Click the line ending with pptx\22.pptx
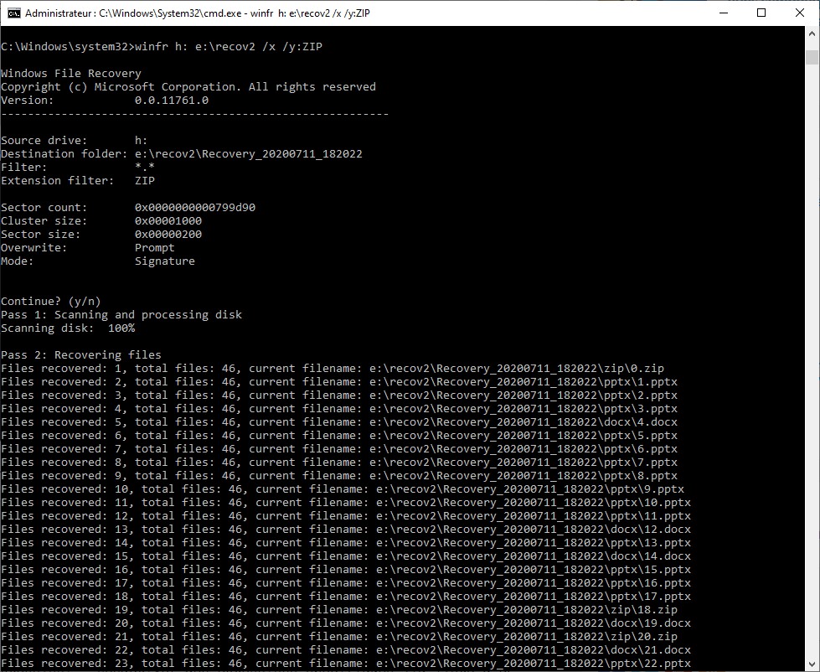 tap(346, 664)
